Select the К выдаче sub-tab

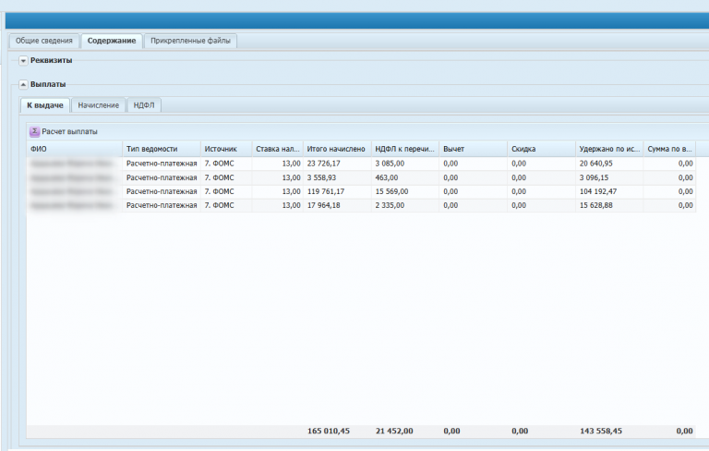45,105
